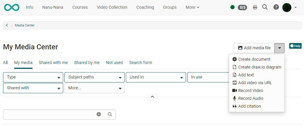Image resolution: width=304 pixels, height=126 pixels.
Task: Collapse the filter section with chevron
Action: 152,97
